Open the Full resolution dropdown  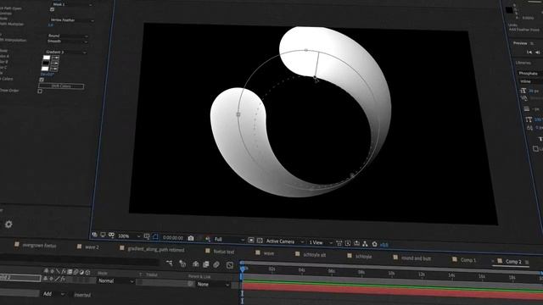click(229, 239)
